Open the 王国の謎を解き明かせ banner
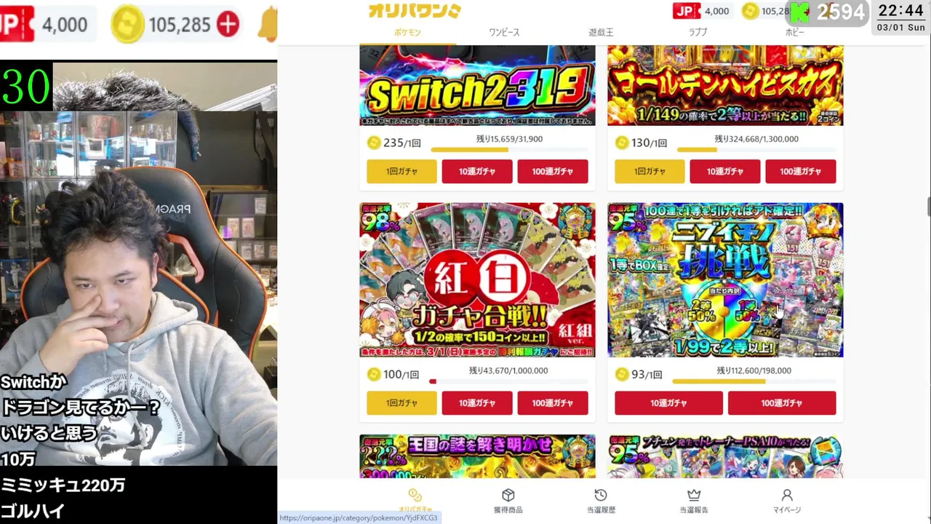 477,456
